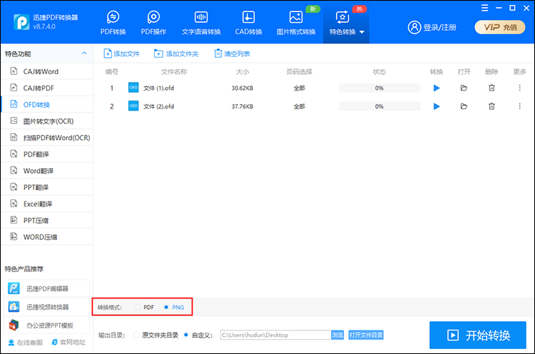Click the output path input field
The width and height of the screenshot is (535, 354).
point(275,335)
